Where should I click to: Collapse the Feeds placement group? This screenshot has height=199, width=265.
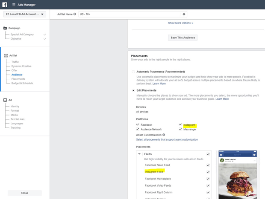139,154
